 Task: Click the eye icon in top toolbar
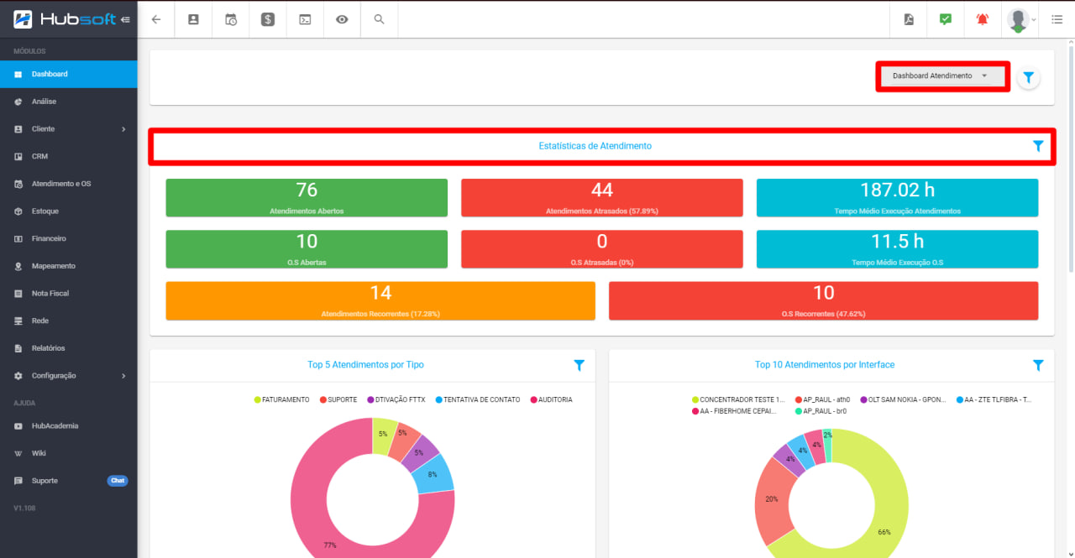click(x=342, y=19)
